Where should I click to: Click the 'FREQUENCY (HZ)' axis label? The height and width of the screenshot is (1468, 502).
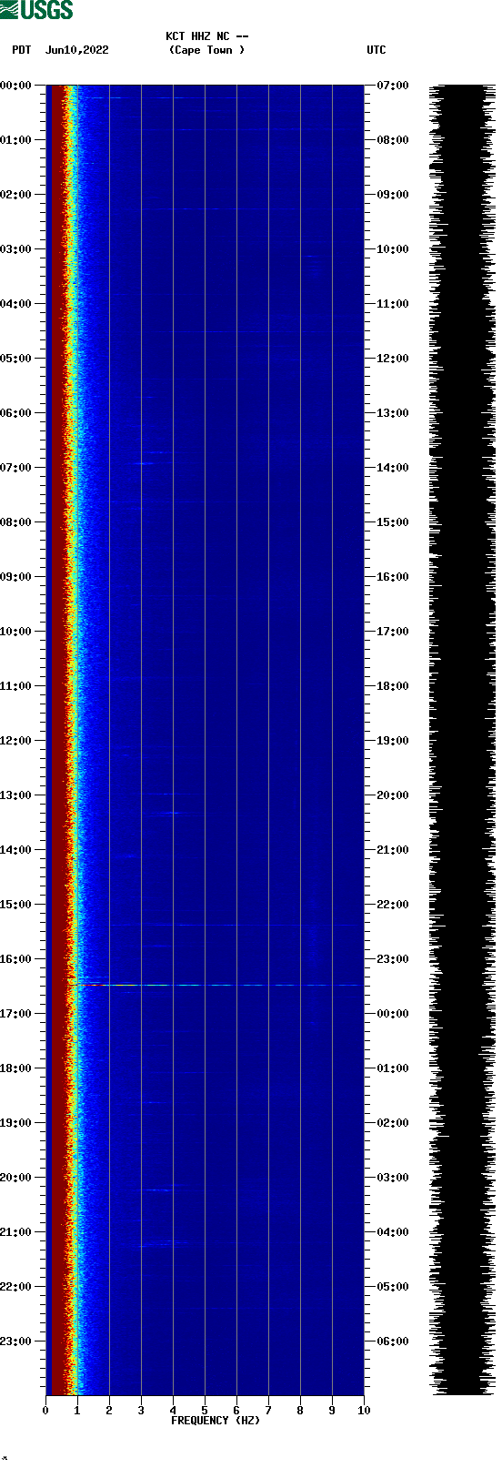click(x=216, y=1421)
